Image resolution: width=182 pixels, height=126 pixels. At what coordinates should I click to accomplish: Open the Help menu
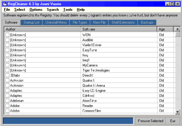point(81,10)
